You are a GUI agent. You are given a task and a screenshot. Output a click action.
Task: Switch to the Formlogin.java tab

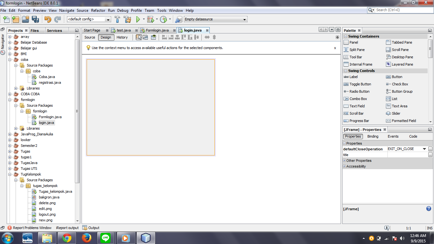[157, 30]
